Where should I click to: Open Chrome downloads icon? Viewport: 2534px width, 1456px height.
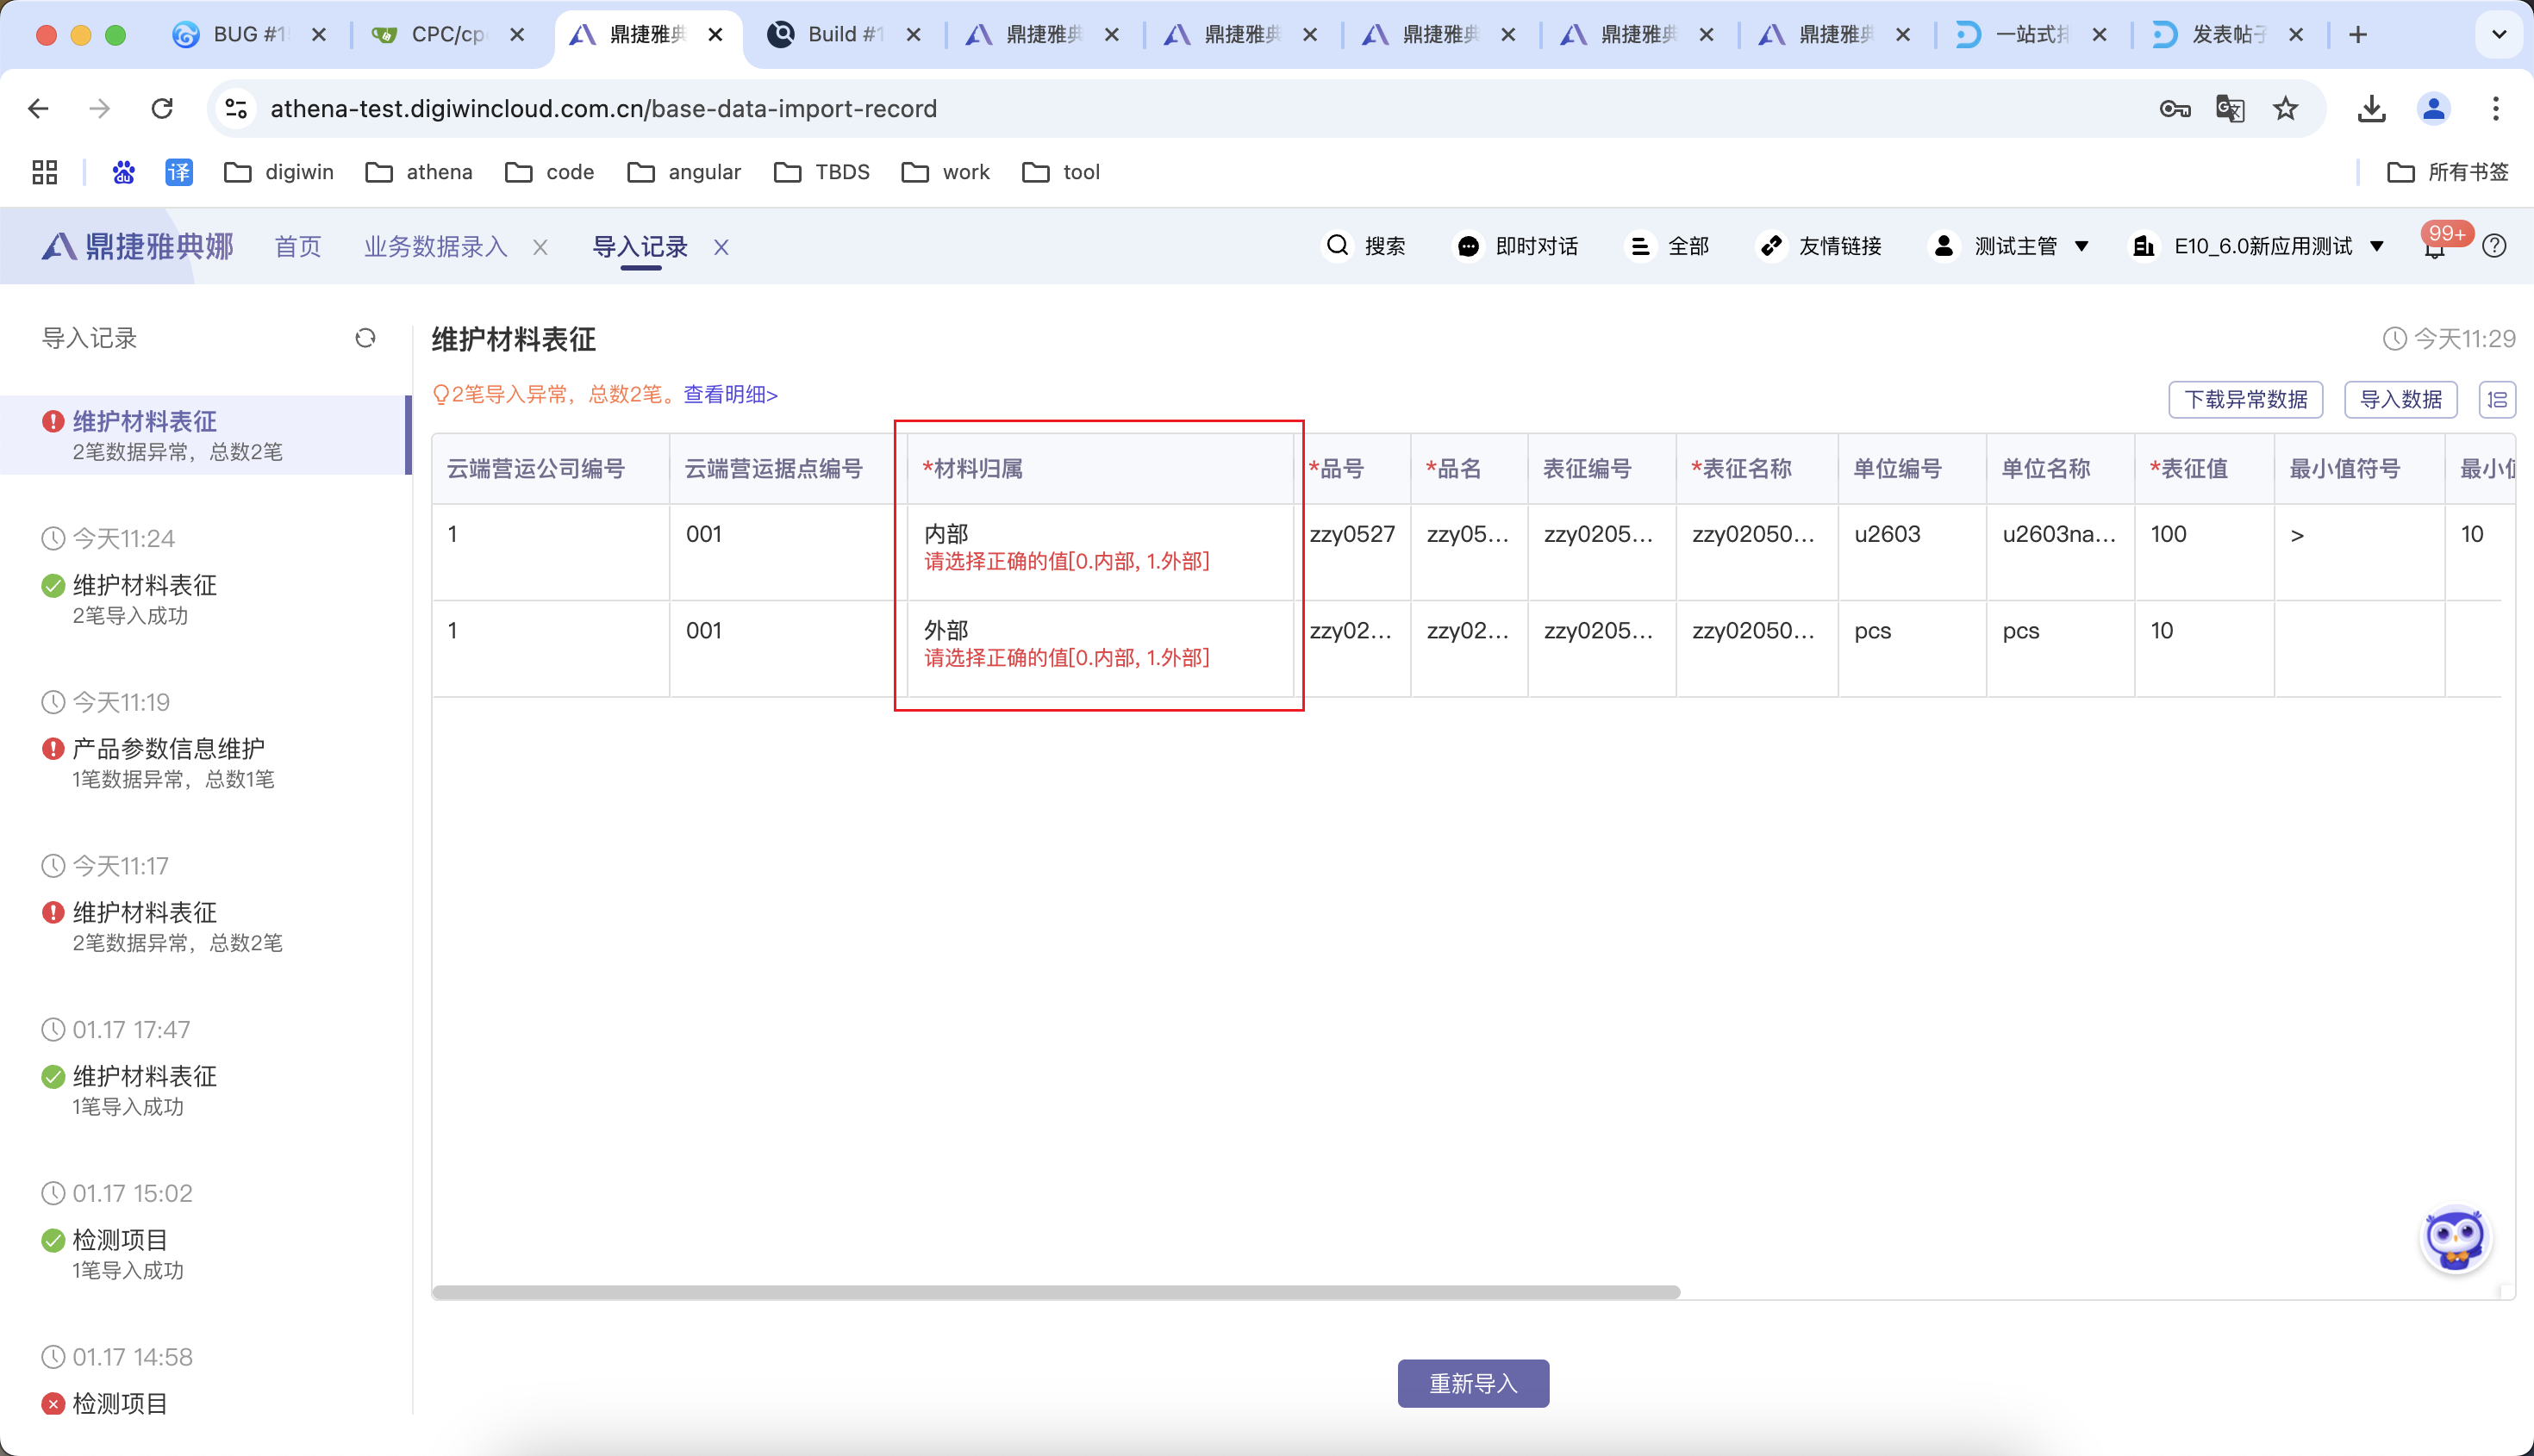(x=2371, y=108)
